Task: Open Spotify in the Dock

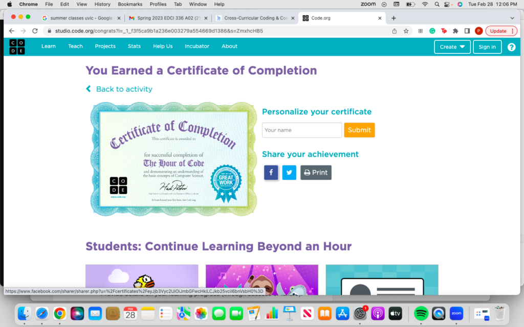Action: [x=421, y=313]
